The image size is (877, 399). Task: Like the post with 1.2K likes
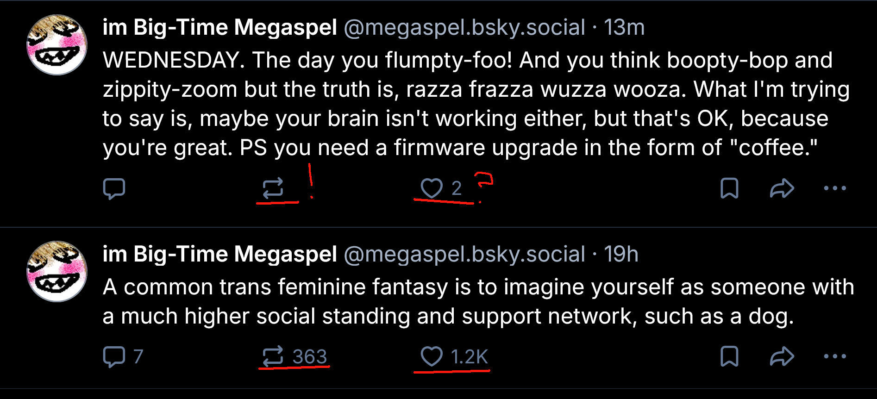tap(432, 356)
